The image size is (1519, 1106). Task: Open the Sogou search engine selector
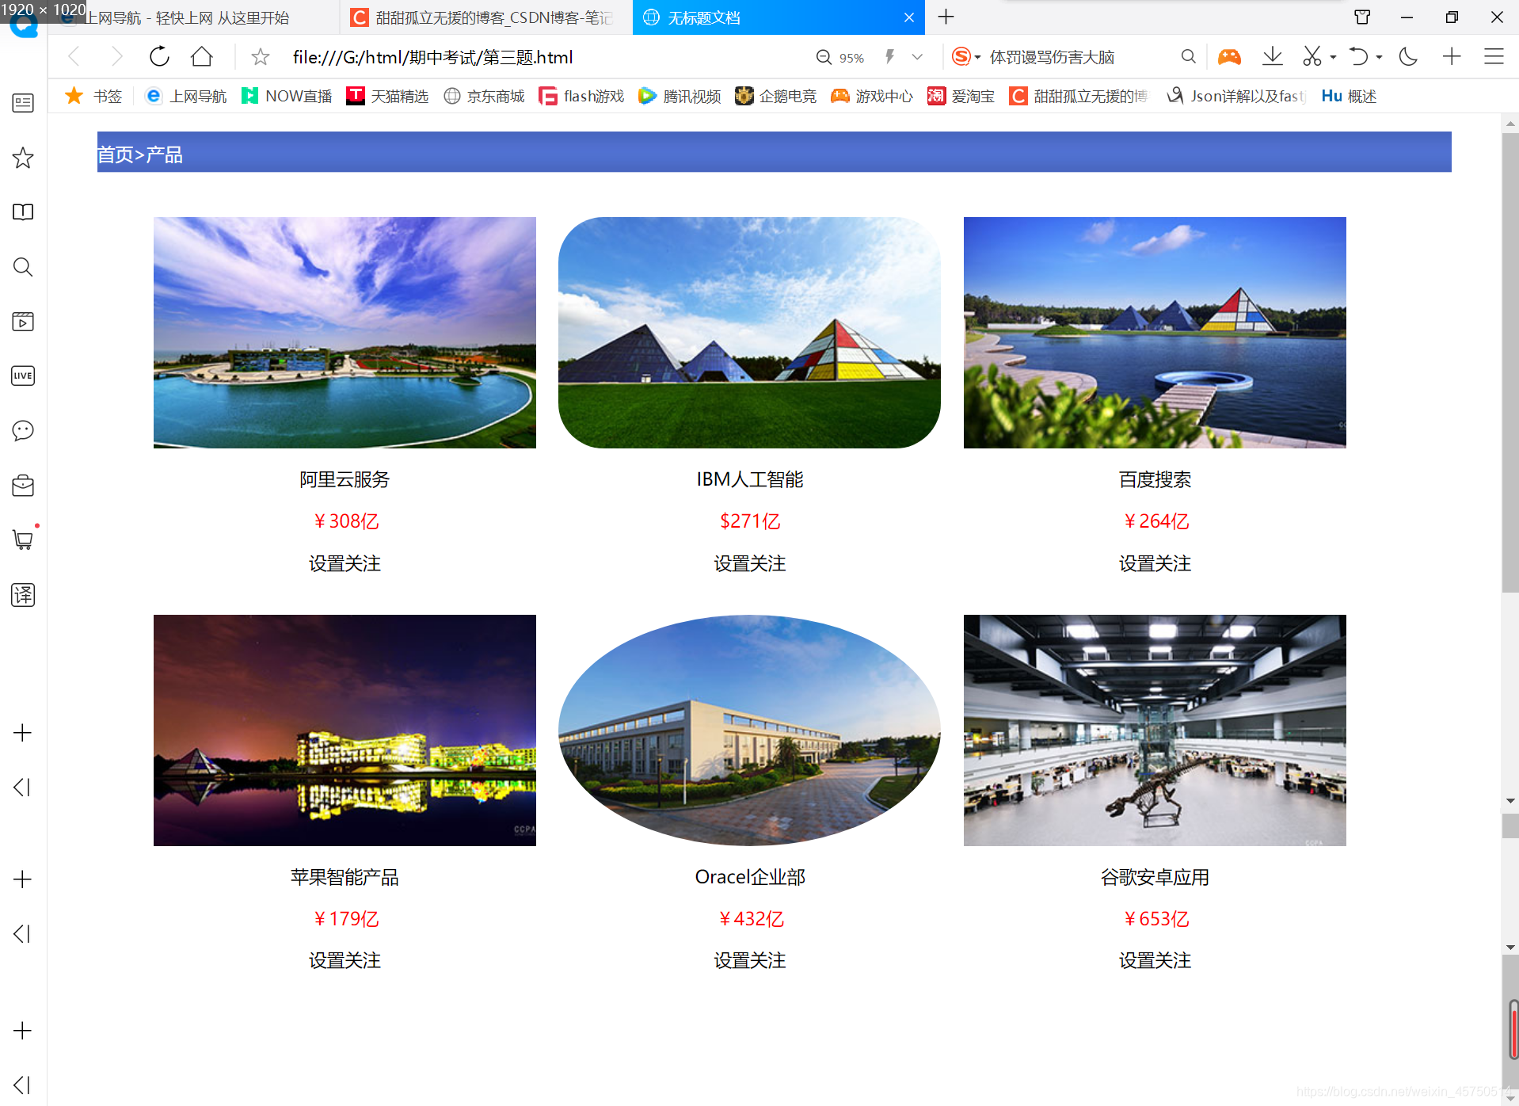tap(965, 56)
